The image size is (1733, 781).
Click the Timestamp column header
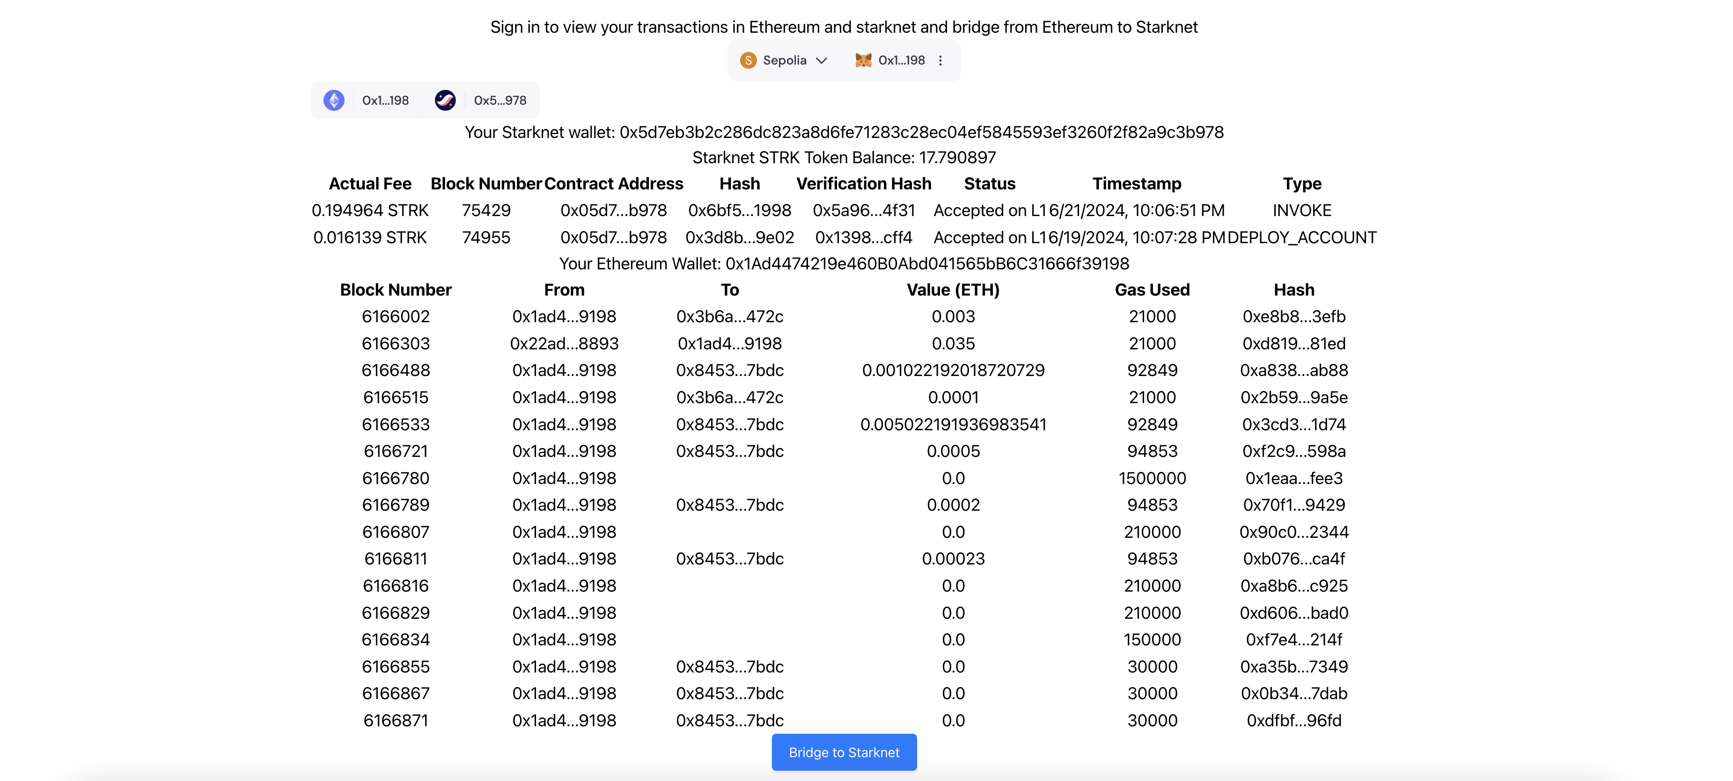[x=1136, y=183]
